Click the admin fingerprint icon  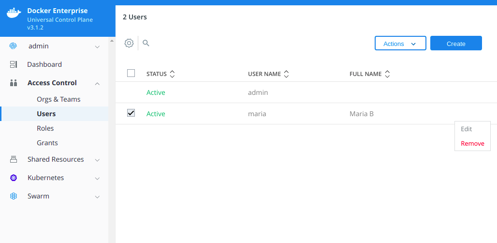click(x=14, y=46)
